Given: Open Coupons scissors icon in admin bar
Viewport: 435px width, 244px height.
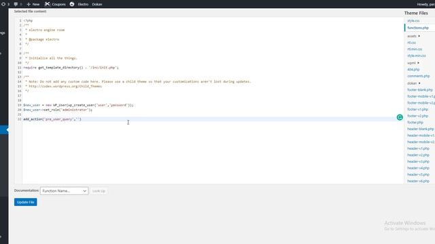Looking at the screenshot, I should tap(48, 4).
